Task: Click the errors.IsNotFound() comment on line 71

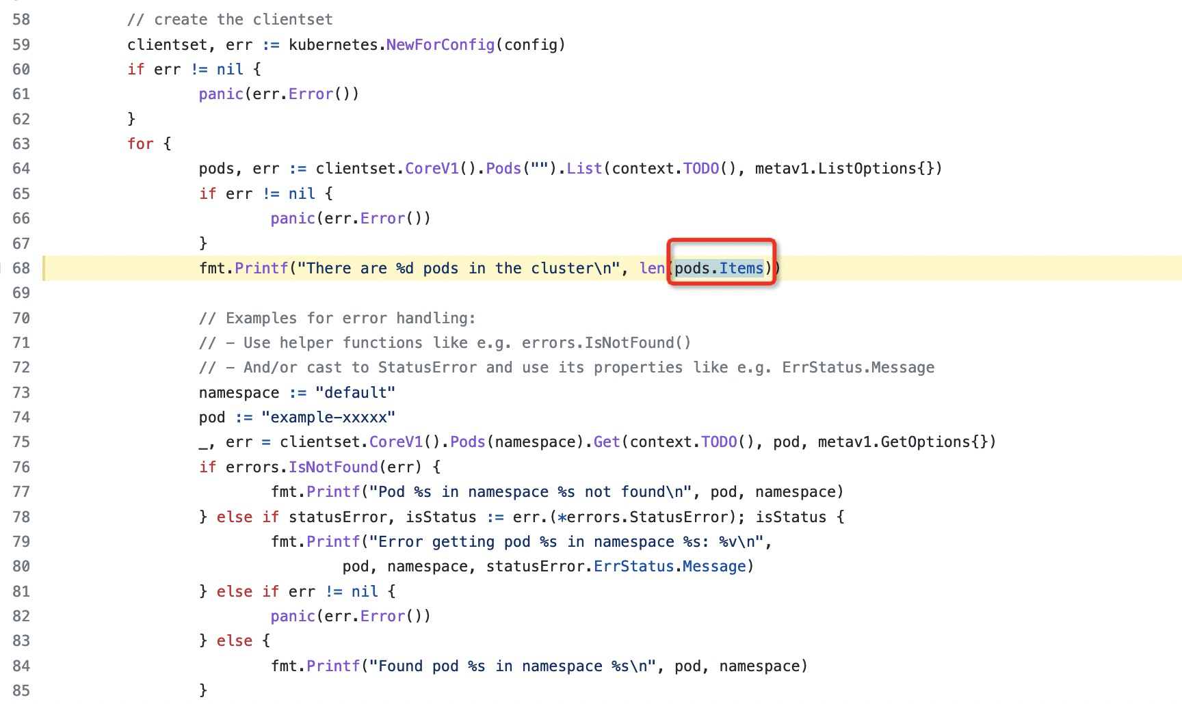Action: tap(445, 342)
